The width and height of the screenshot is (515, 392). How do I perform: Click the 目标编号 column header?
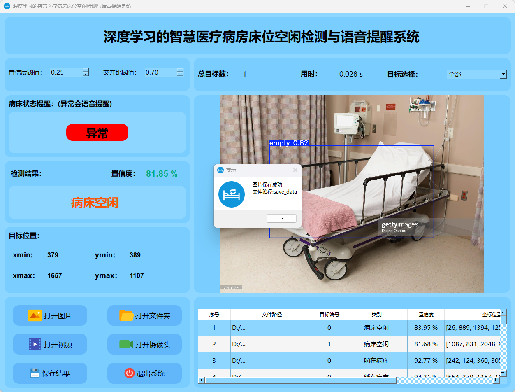click(x=329, y=314)
